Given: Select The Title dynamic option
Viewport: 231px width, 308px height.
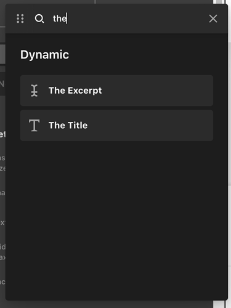Looking at the screenshot, I should pyautogui.click(x=116, y=125).
